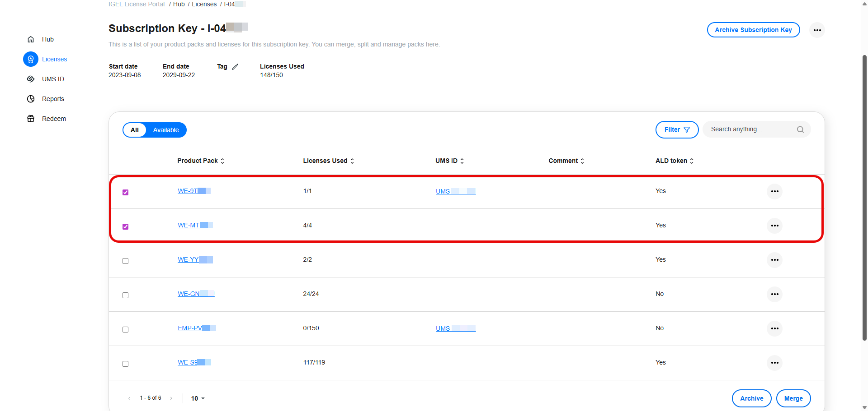This screenshot has height=411, width=868.
Task: Edit the Tag using the pencil icon
Action: point(236,66)
